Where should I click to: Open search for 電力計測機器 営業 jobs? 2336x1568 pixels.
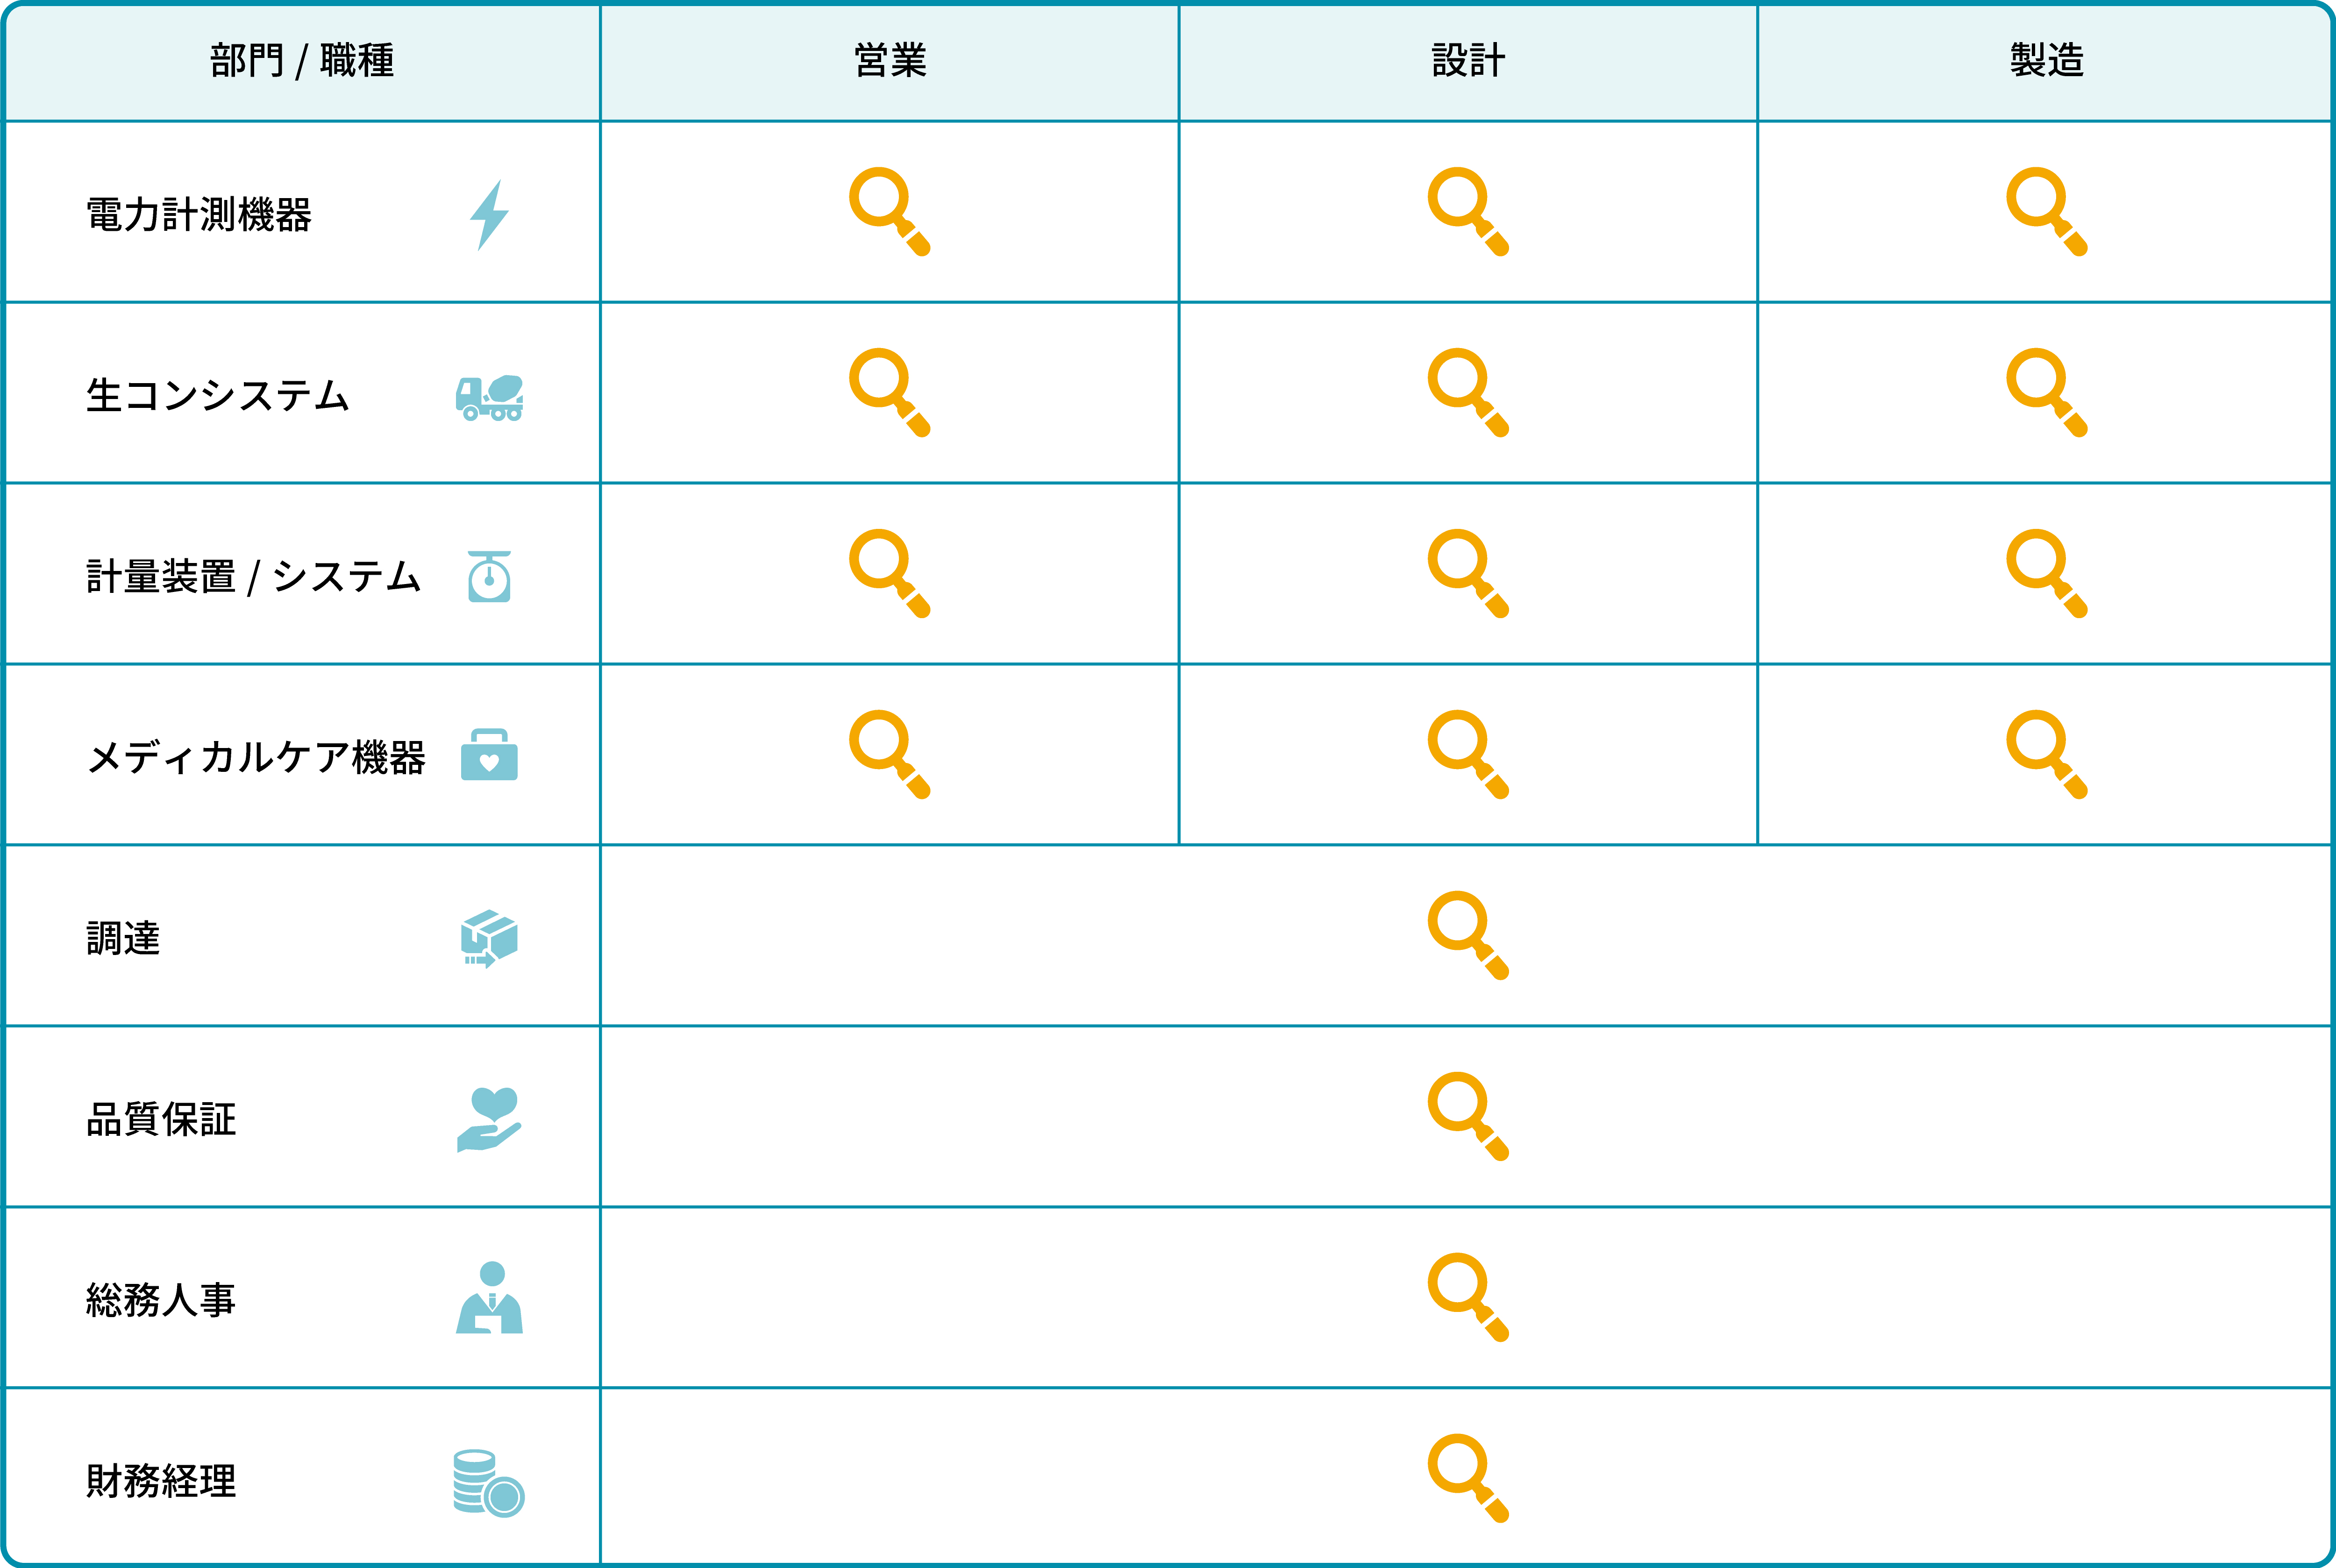[889, 212]
